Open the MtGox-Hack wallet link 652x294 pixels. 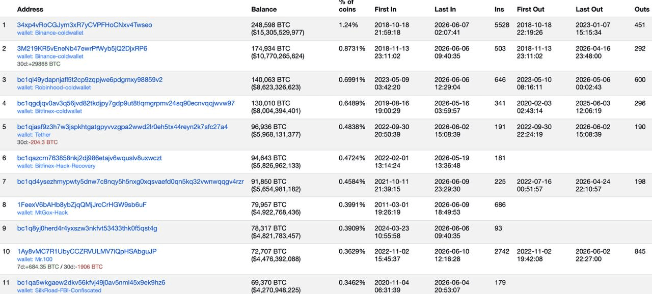click(51, 213)
